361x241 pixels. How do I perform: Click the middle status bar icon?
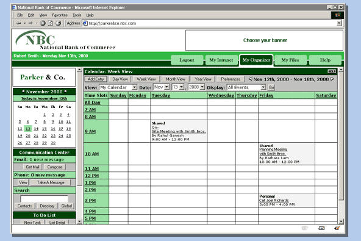(321, 228)
